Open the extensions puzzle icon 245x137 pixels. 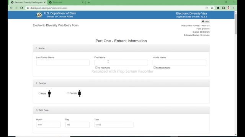(218, 8)
